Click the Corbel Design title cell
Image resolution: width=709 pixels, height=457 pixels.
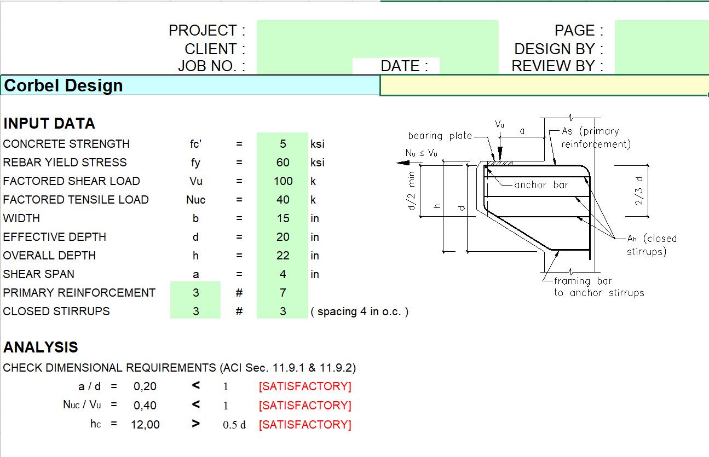pos(190,85)
